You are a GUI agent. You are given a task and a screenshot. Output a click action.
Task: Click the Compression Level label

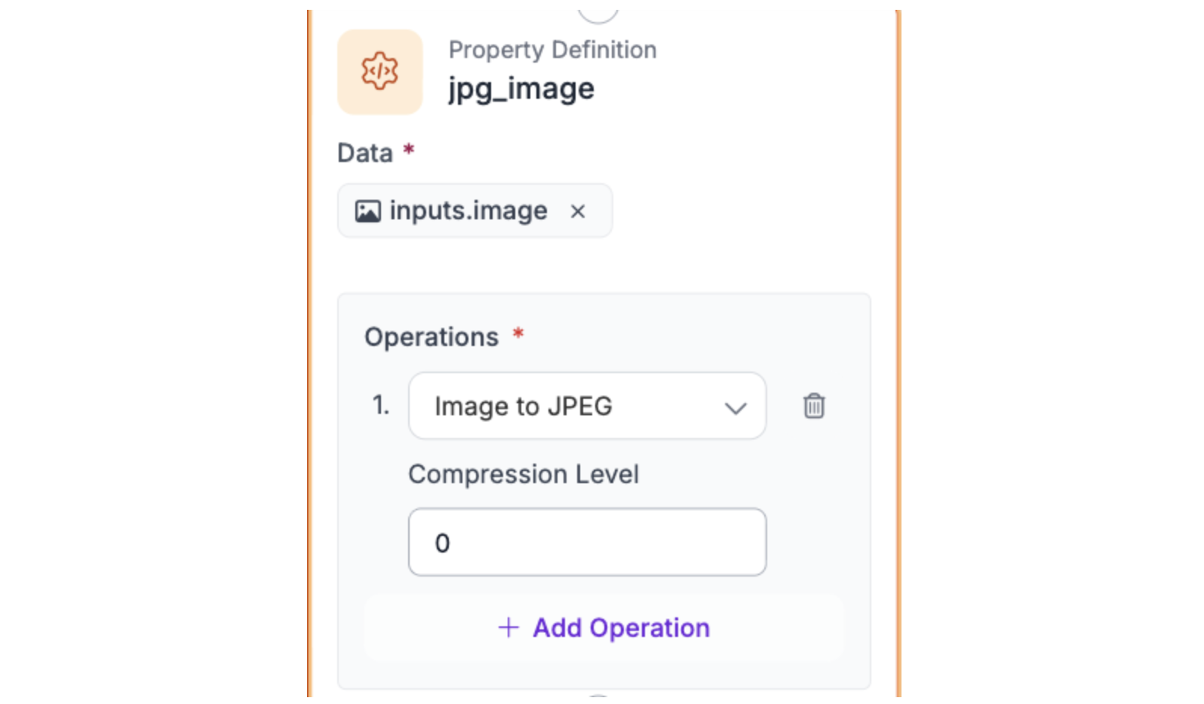[523, 474]
